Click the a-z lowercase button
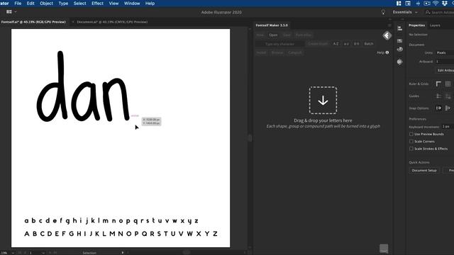This screenshot has height=255, width=454. tap(346, 44)
